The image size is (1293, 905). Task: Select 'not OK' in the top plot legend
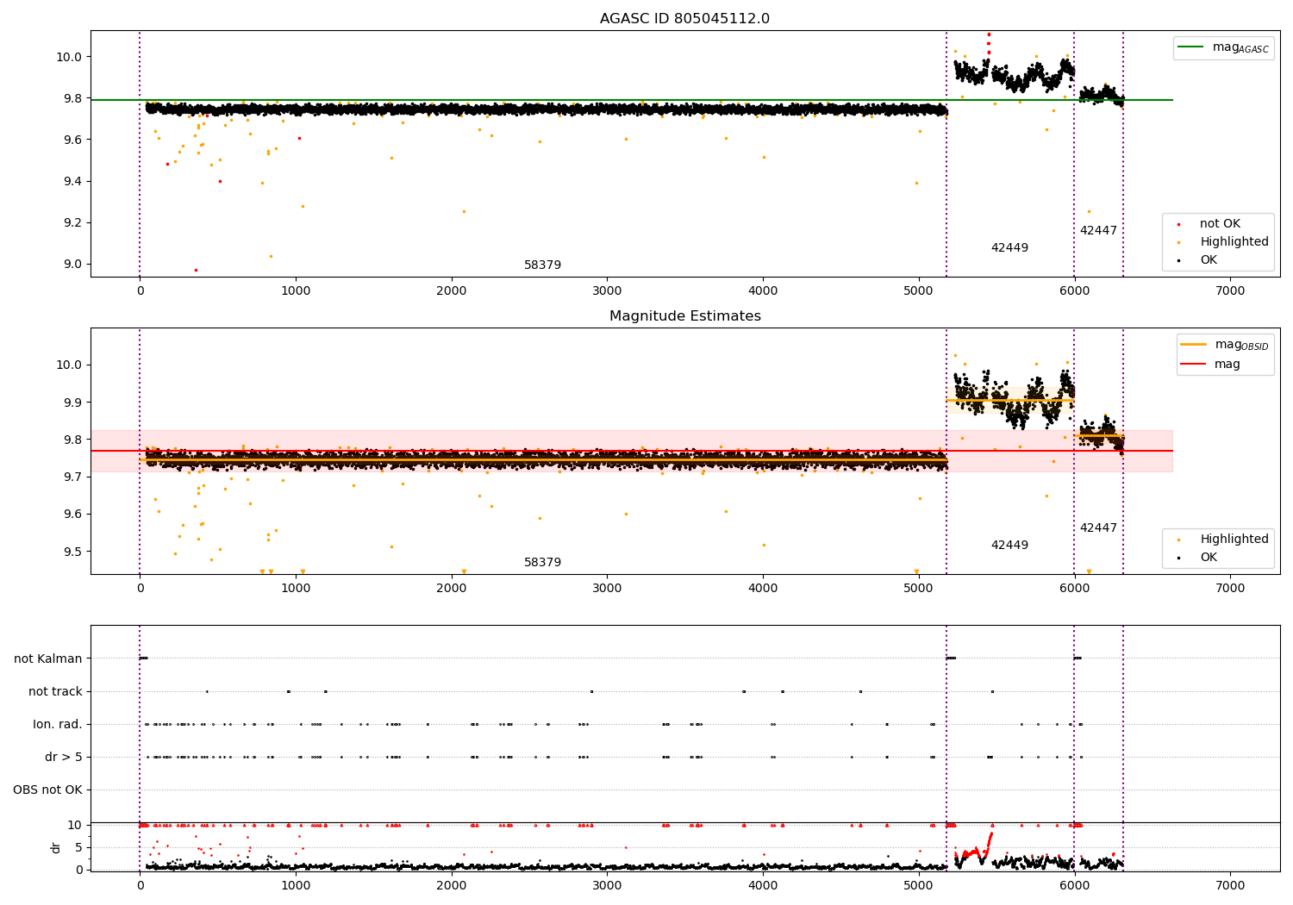tap(1220, 224)
